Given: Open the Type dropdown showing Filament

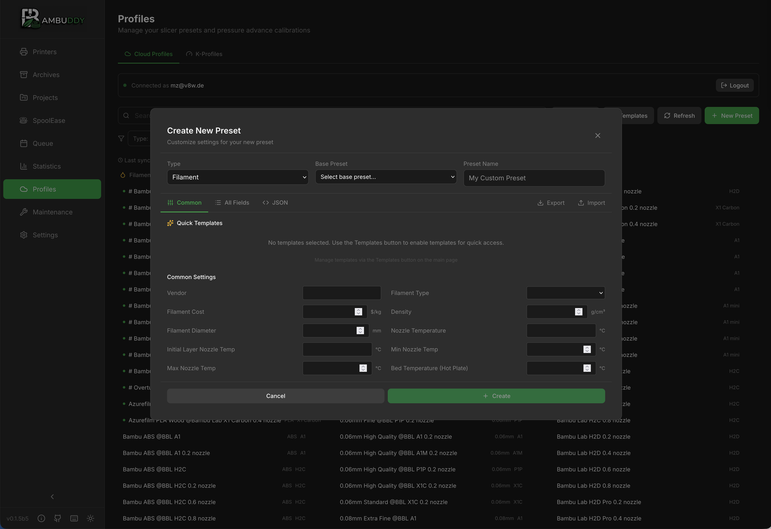Looking at the screenshot, I should 237,177.
